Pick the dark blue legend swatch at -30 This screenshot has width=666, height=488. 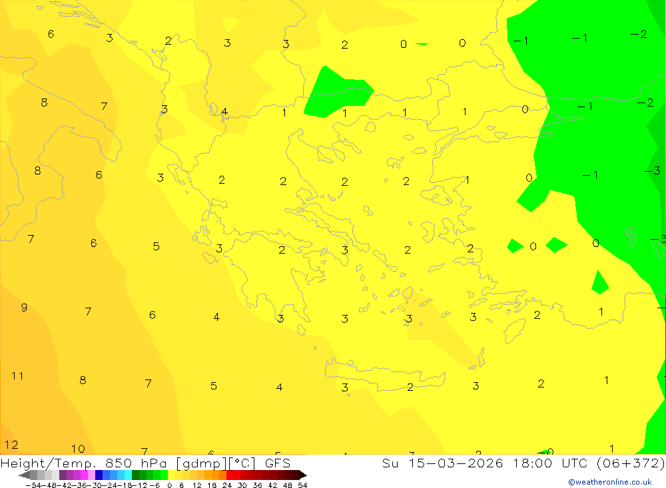pos(99,475)
